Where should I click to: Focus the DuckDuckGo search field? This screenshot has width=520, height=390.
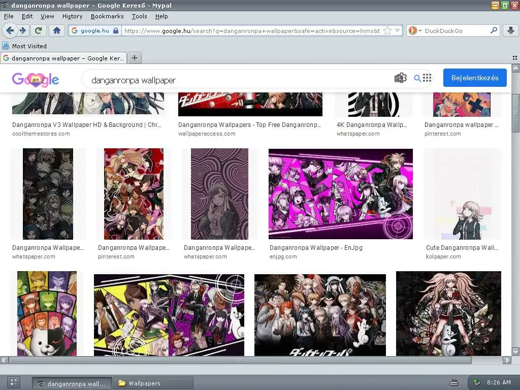pos(456,31)
